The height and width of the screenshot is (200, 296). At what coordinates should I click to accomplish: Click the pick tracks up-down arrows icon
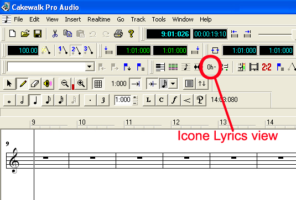[x=202, y=84]
